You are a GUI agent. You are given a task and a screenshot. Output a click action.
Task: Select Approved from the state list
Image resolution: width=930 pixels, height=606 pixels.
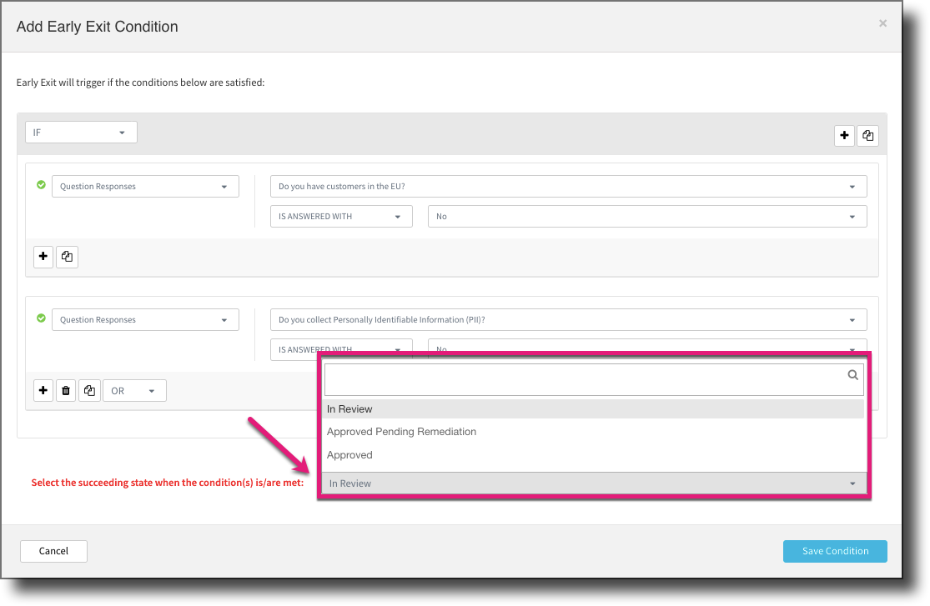tap(349, 455)
